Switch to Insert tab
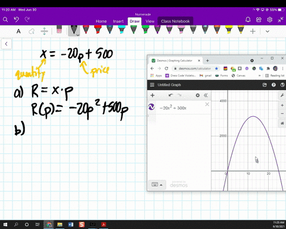286x229 pixels. (118, 21)
